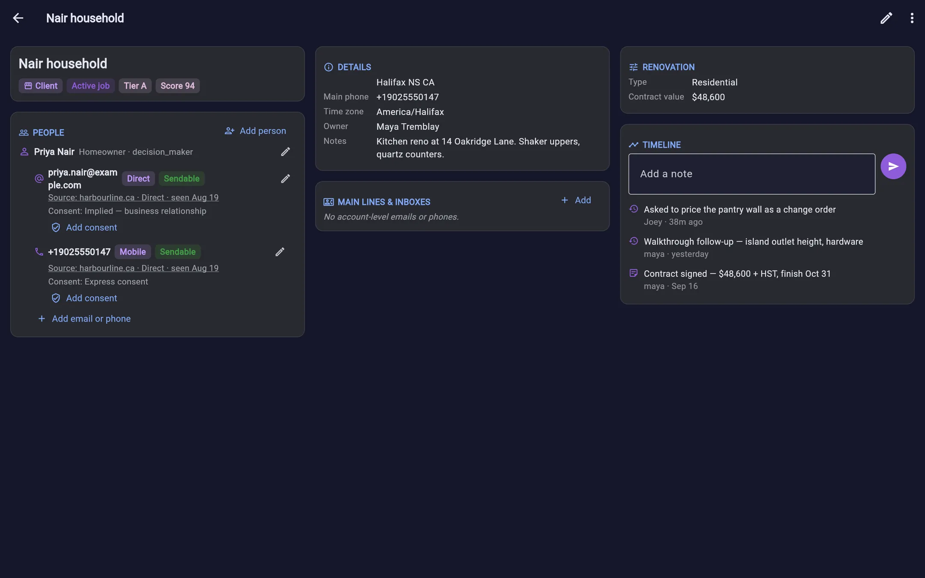Focus the Add a note field

(x=752, y=174)
